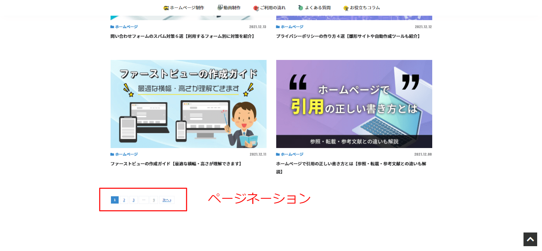Open the 動画制作 menu item
The image size is (542, 251).
pyautogui.click(x=232, y=8)
